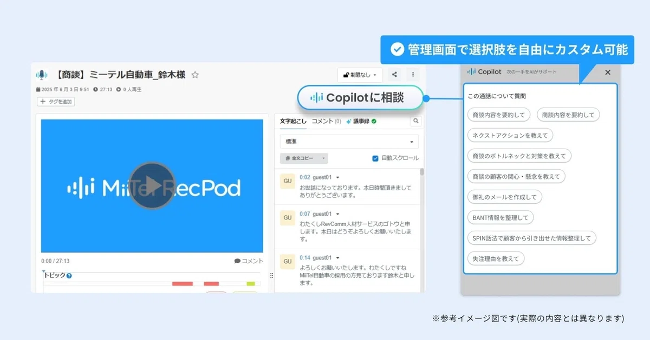Click the transcript panel vertical scrollbar

pyautogui.click(x=422, y=173)
